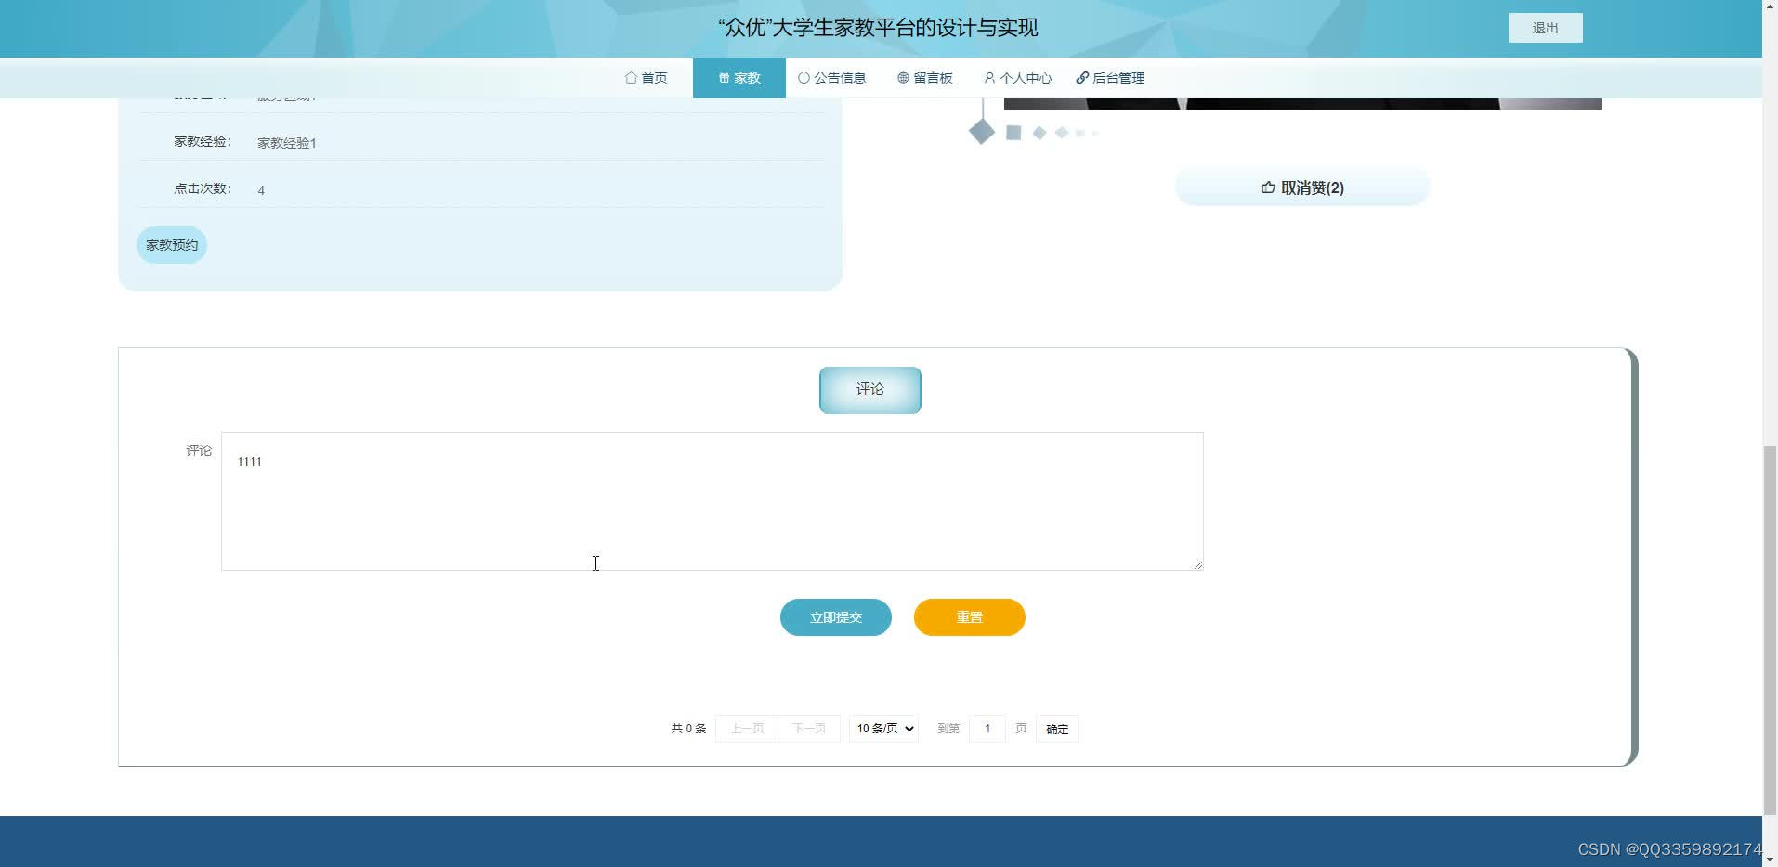1778x867 pixels.
Task: Click the 点击次数 value 4
Action: [x=261, y=190]
